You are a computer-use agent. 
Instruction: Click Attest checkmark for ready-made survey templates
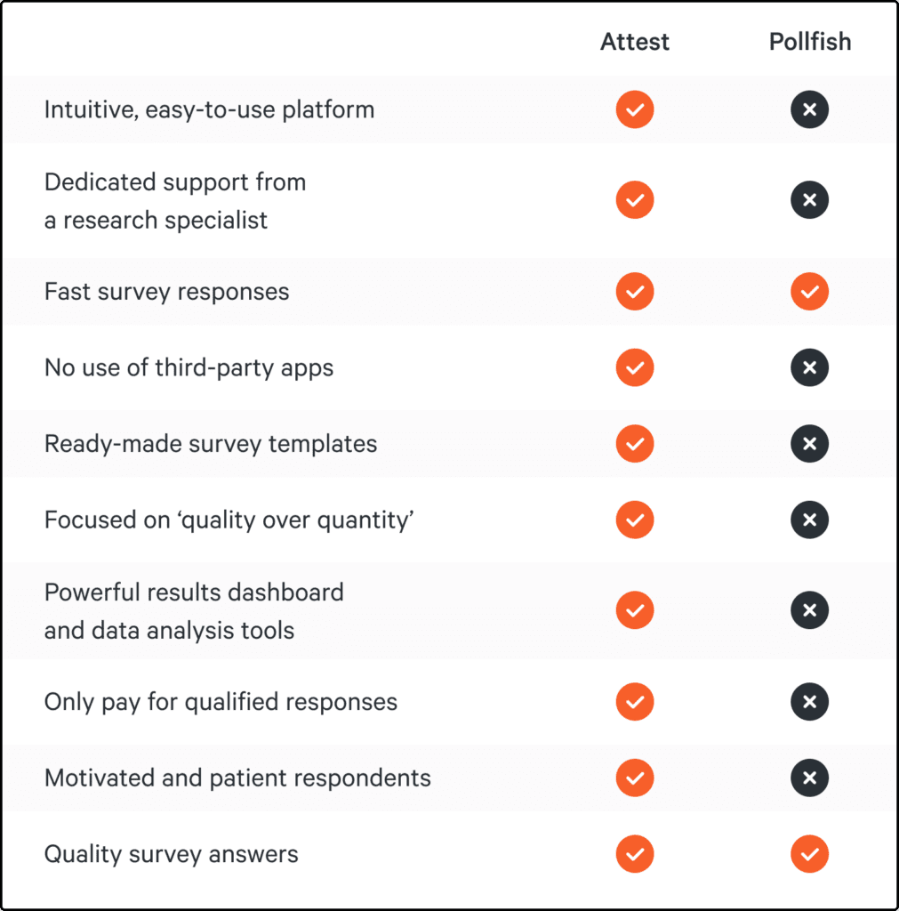tap(635, 444)
